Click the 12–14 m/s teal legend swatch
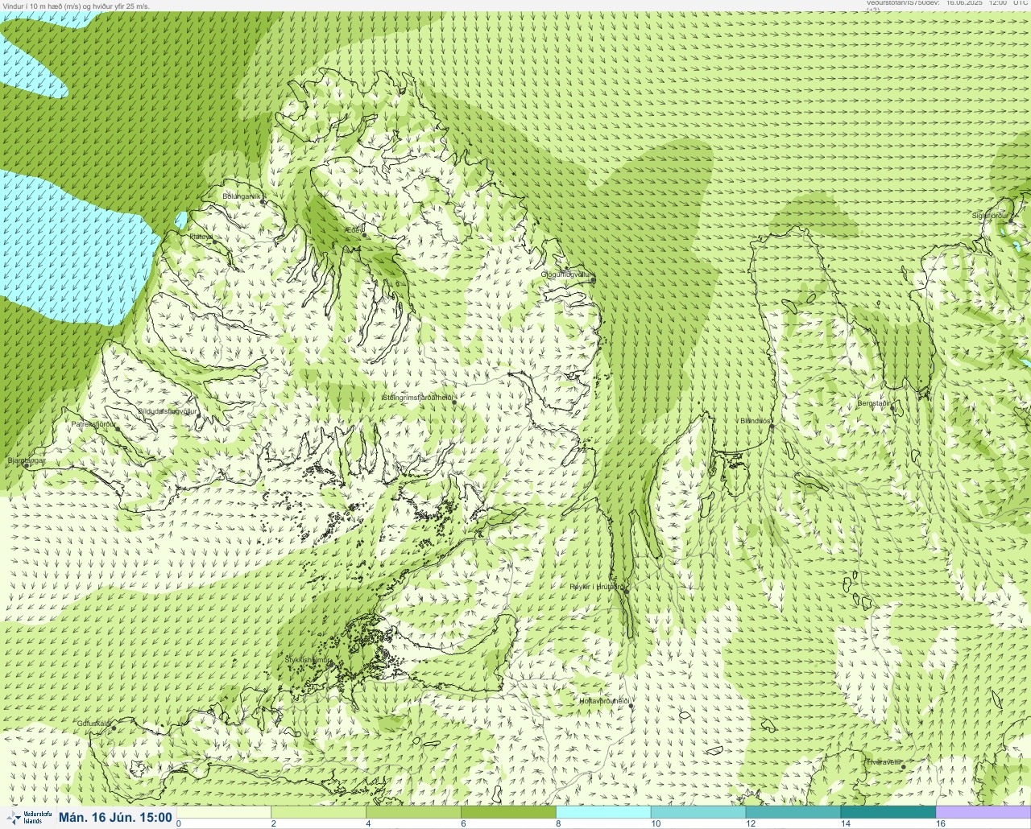1031x829 pixels. coord(793,812)
